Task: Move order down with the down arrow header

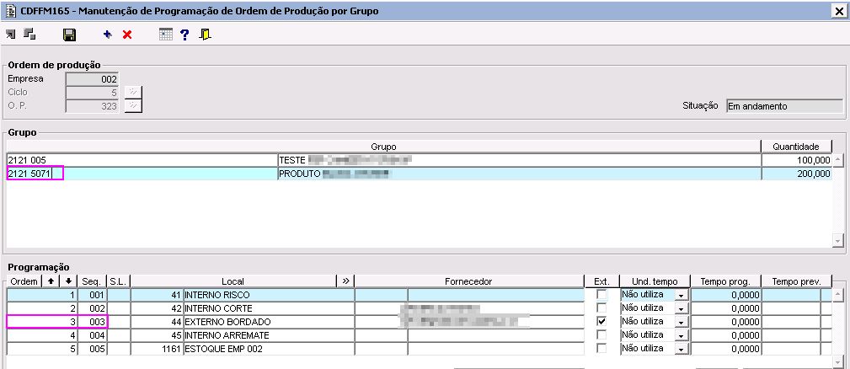Action: 69,281
